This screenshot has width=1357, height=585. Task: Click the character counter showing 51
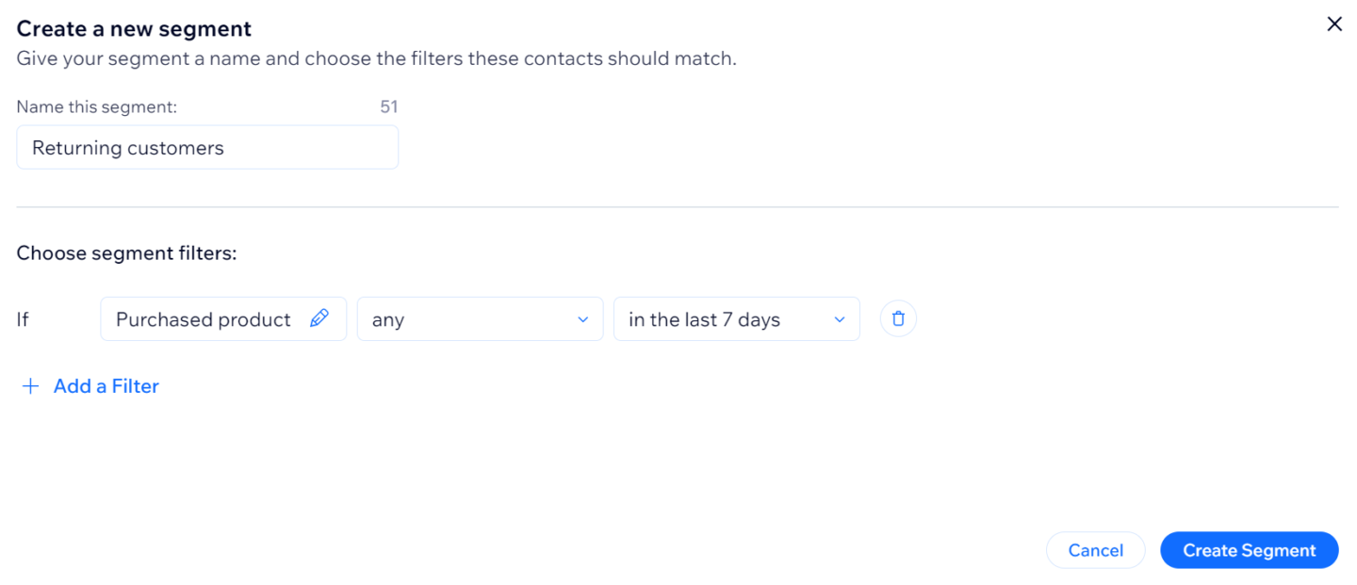[x=388, y=107]
